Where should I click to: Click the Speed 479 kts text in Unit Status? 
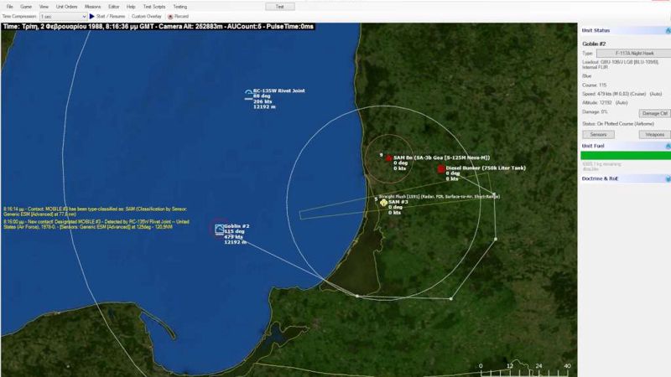coord(622,94)
